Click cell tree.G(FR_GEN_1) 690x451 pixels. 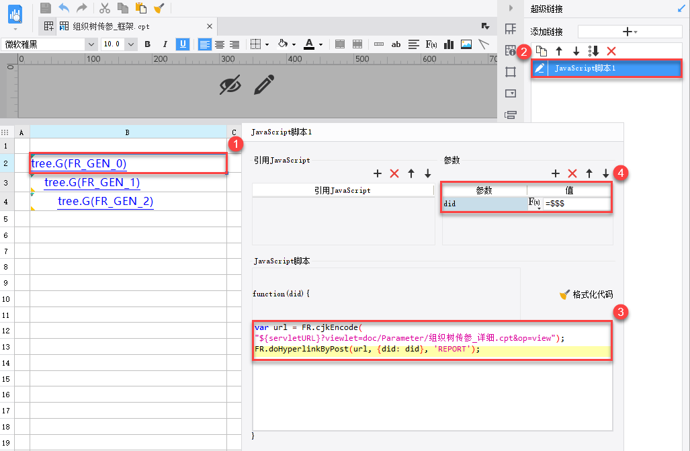[x=128, y=182]
